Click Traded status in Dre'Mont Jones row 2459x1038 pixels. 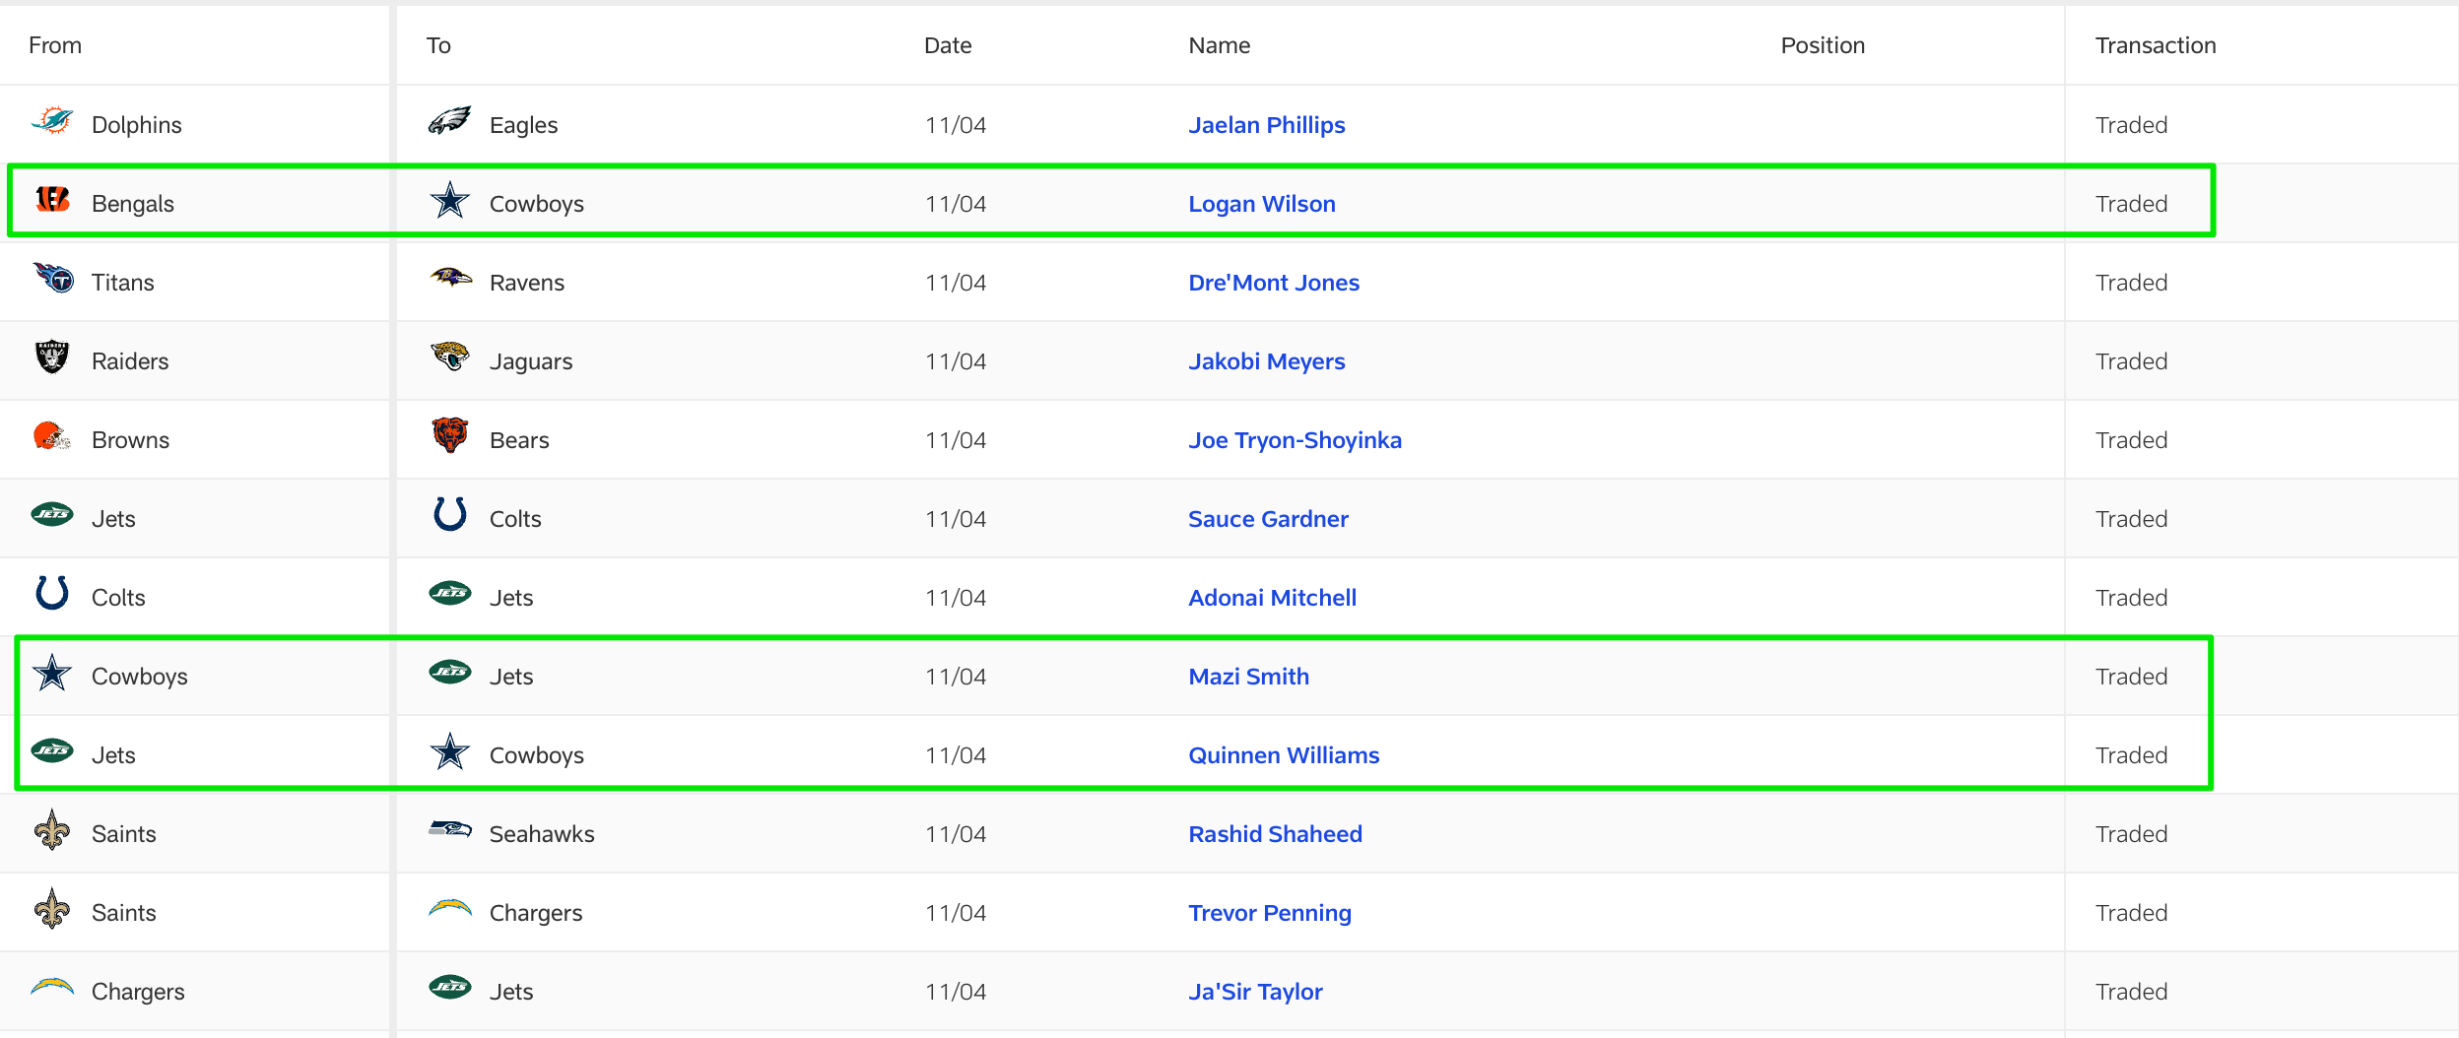click(2131, 283)
